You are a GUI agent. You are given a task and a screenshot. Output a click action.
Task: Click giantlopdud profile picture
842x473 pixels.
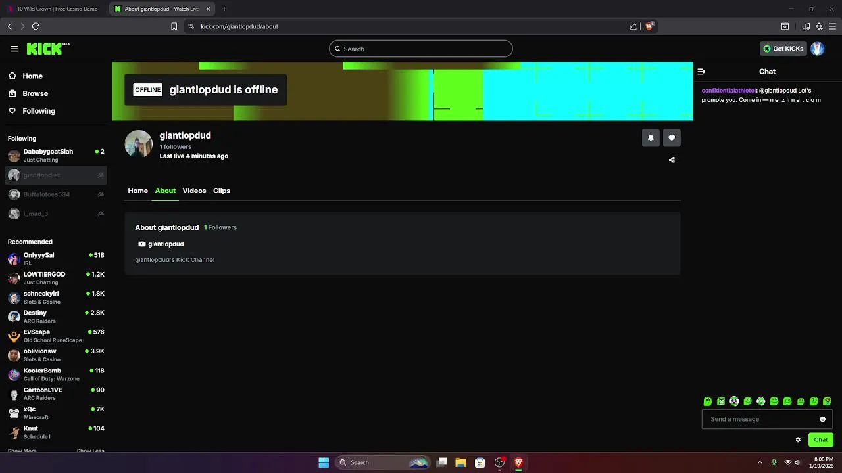tap(139, 144)
